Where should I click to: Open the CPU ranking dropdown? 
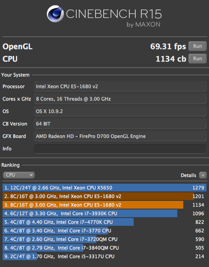[x=19, y=175]
